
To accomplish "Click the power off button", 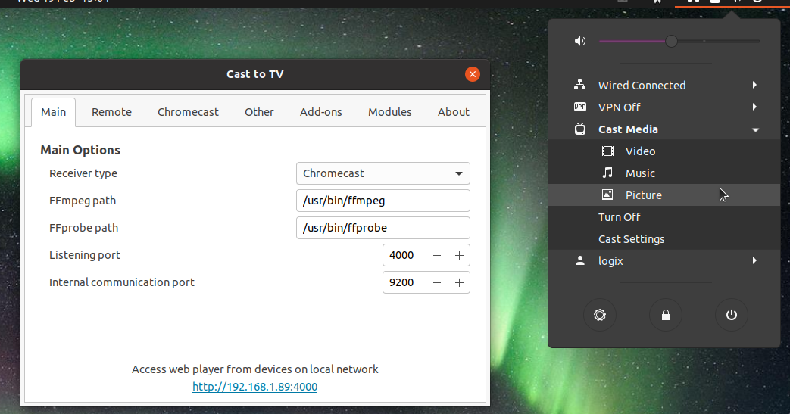I will (x=731, y=315).
